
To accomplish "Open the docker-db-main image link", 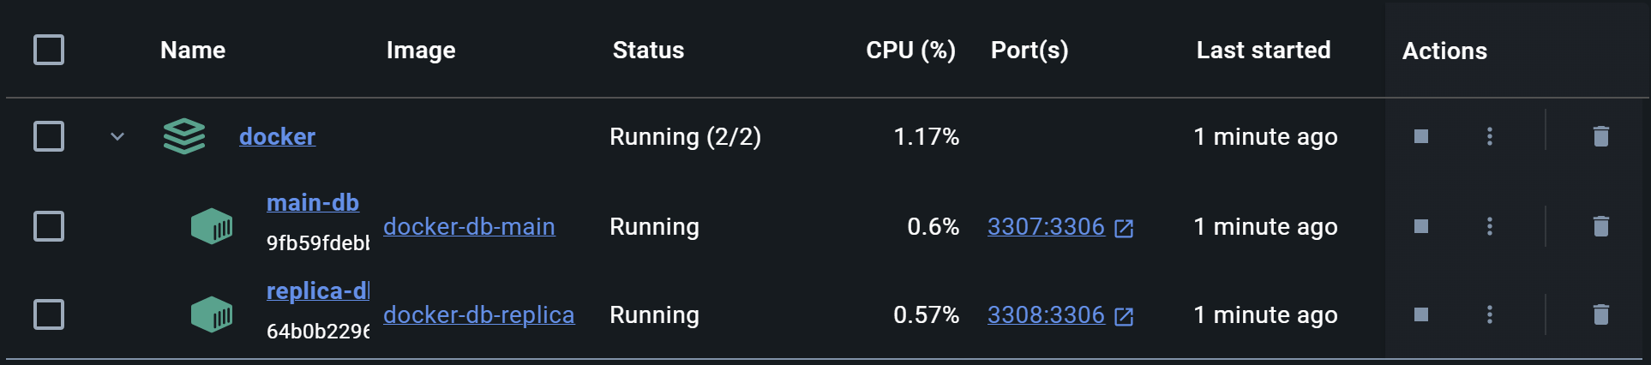I will coord(469,226).
